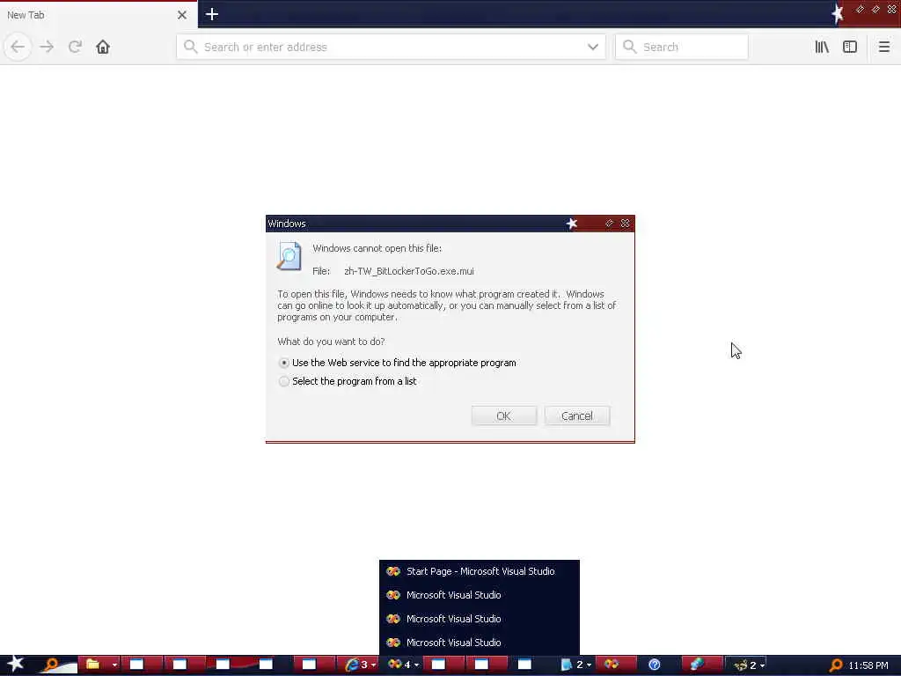The image size is (901, 676).
Task: Expand the folder group arrow on taskbar
Action: (114, 665)
